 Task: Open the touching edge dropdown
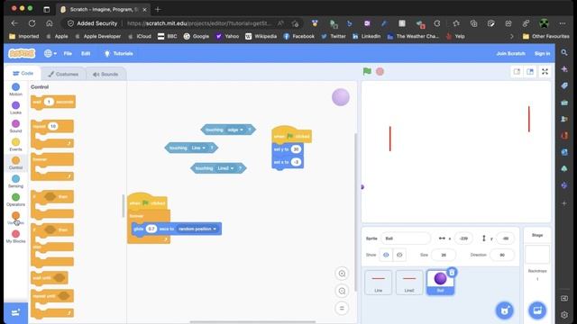click(x=235, y=130)
